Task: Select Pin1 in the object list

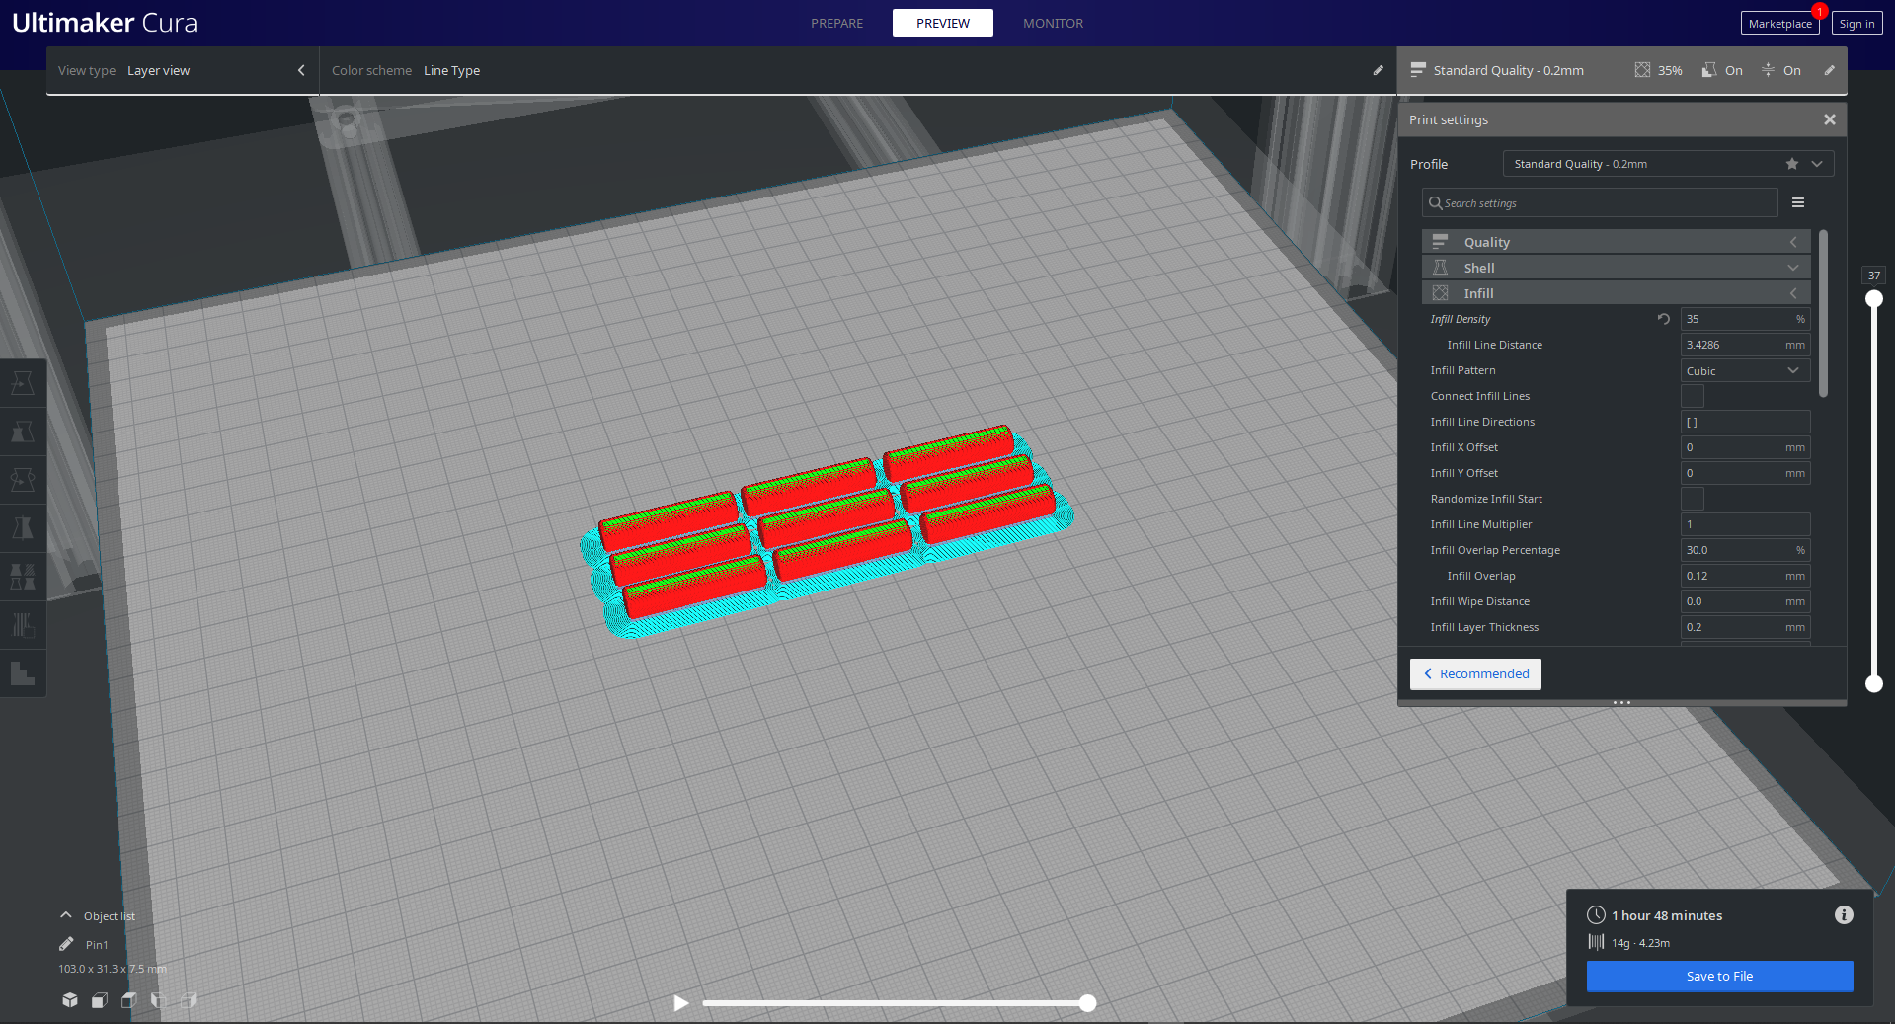Action: (x=97, y=945)
